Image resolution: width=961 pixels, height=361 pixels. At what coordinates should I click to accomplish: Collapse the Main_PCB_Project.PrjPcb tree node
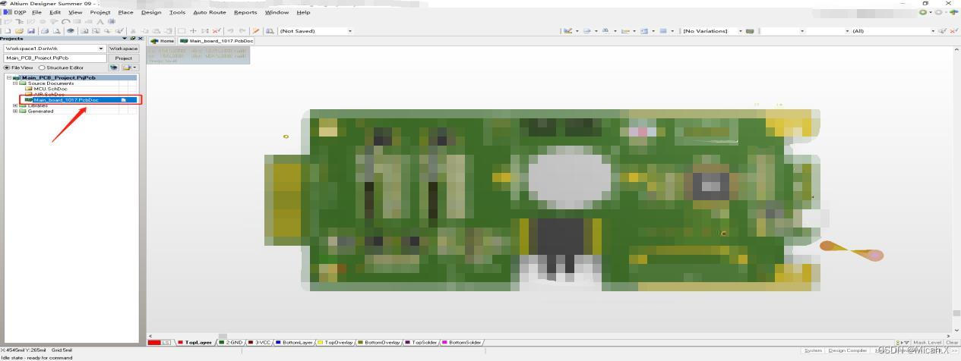pyautogui.click(x=9, y=77)
